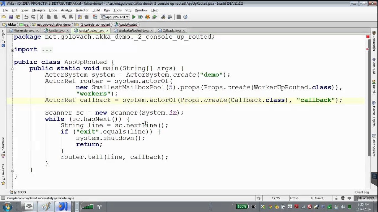
Task: Click the Hector inspector face icon
Action: tap(343, 198)
